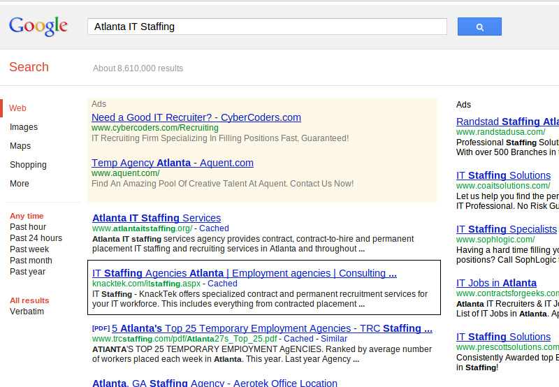Focus the Atlanta IT Staffing search box

pos(267,27)
